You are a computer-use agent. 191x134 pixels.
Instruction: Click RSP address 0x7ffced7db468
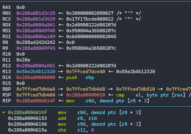click(36, 95)
